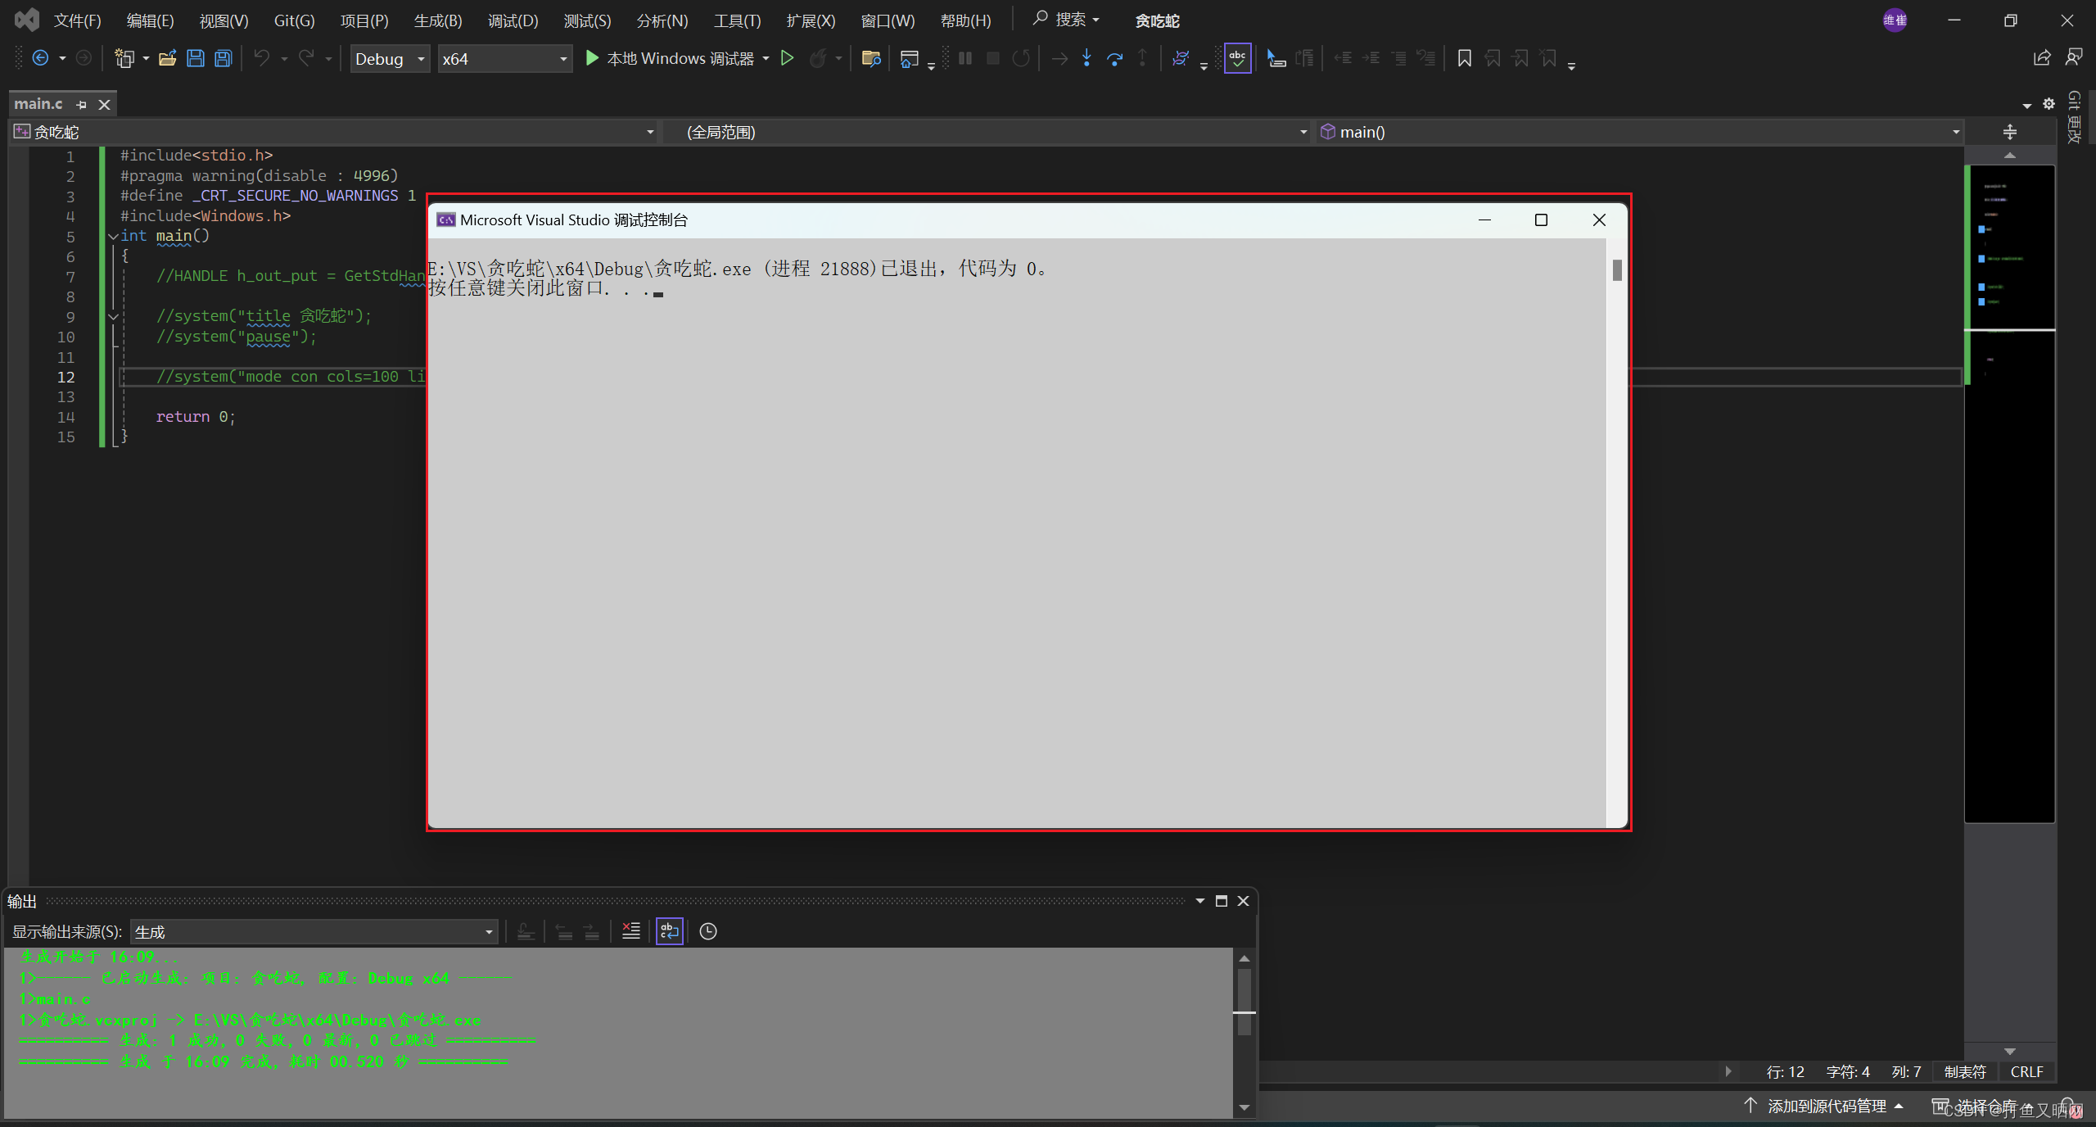Click the 制表符 indicator in the status bar
Viewport: 2096px width, 1127px height.
pos(1965,1071)
